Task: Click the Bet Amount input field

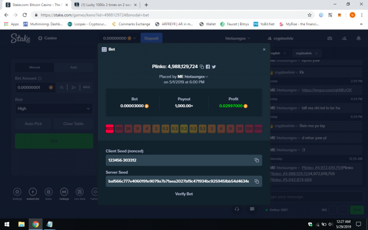Action: [x=35, y=87]
